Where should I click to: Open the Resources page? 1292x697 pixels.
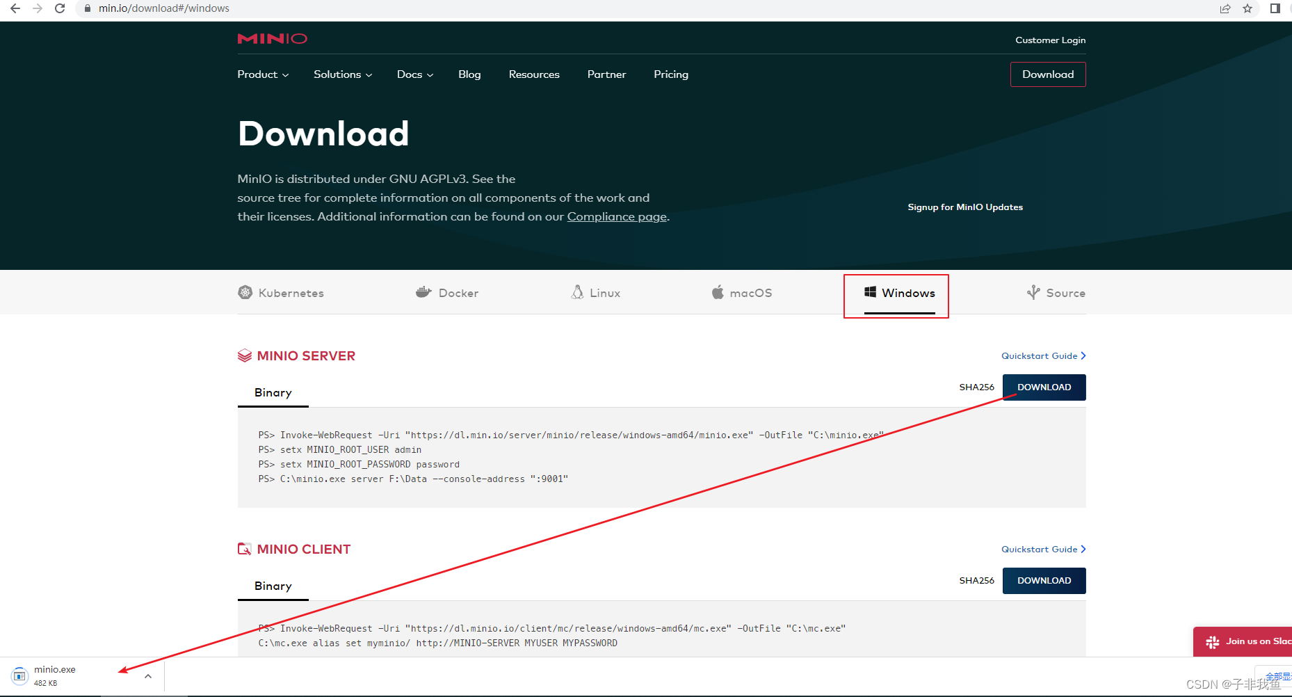(534, 74)
